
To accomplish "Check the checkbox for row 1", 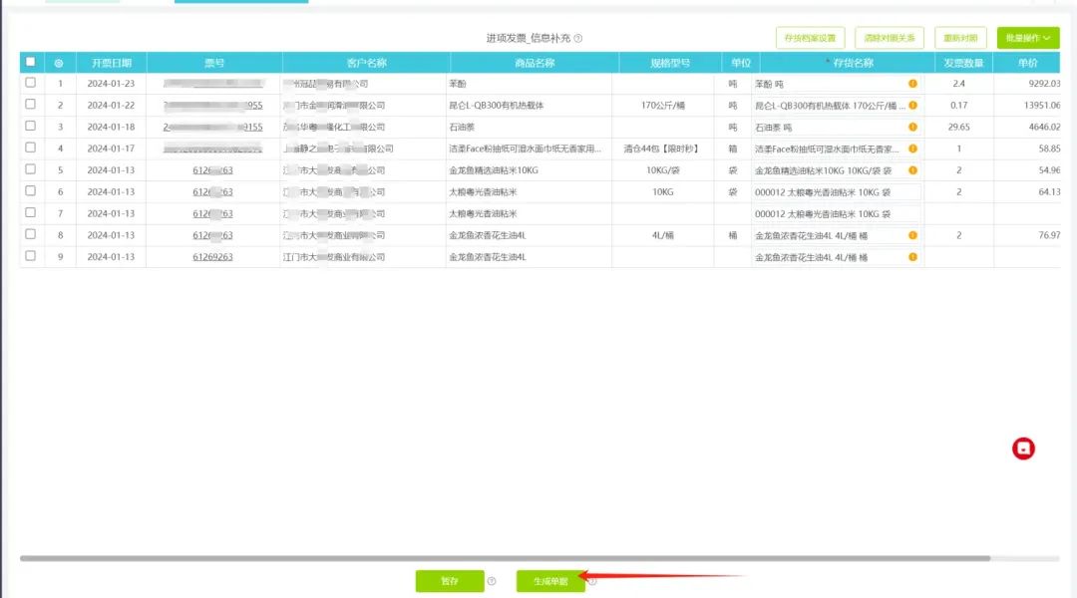I will click(30, 84).
